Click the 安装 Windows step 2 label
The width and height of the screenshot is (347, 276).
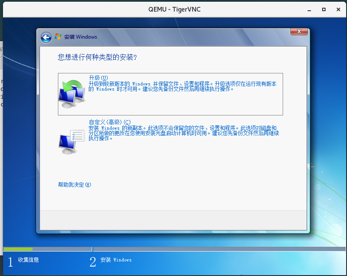[116, 260]
